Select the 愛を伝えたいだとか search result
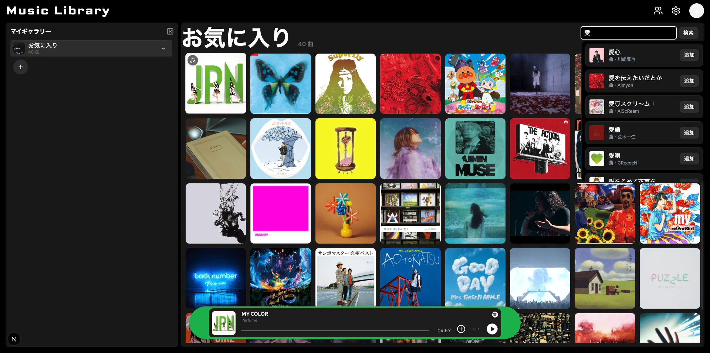 pos(635,78)
